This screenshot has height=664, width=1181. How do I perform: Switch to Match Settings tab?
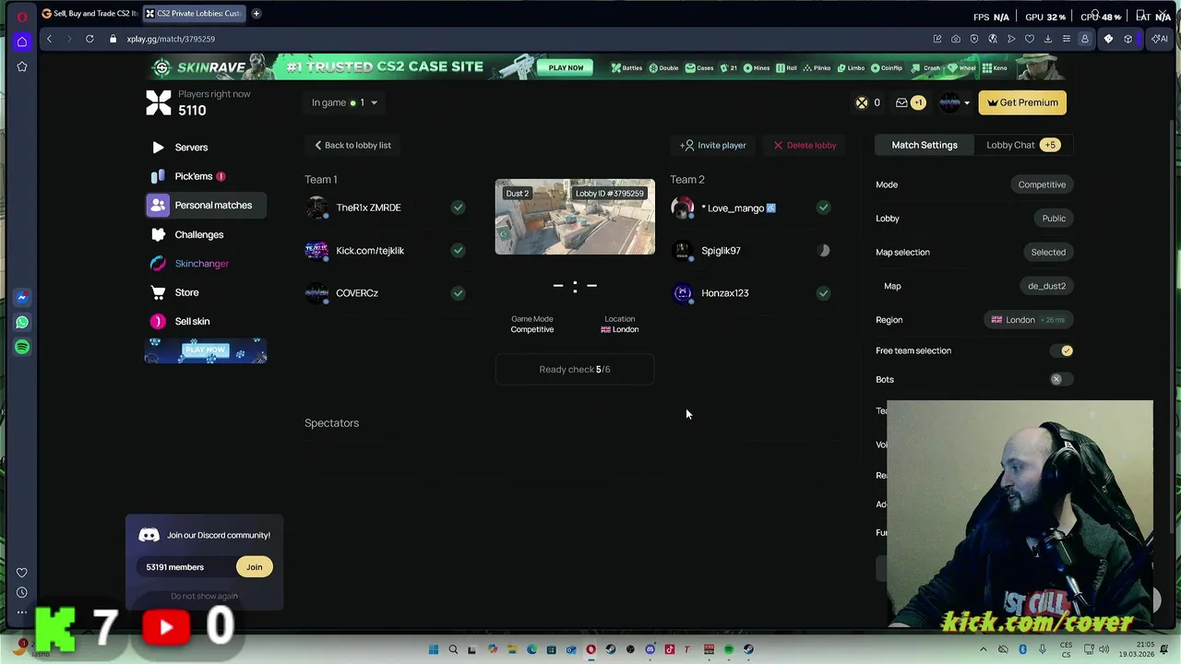pyautogui.click(x=925, y=145)
